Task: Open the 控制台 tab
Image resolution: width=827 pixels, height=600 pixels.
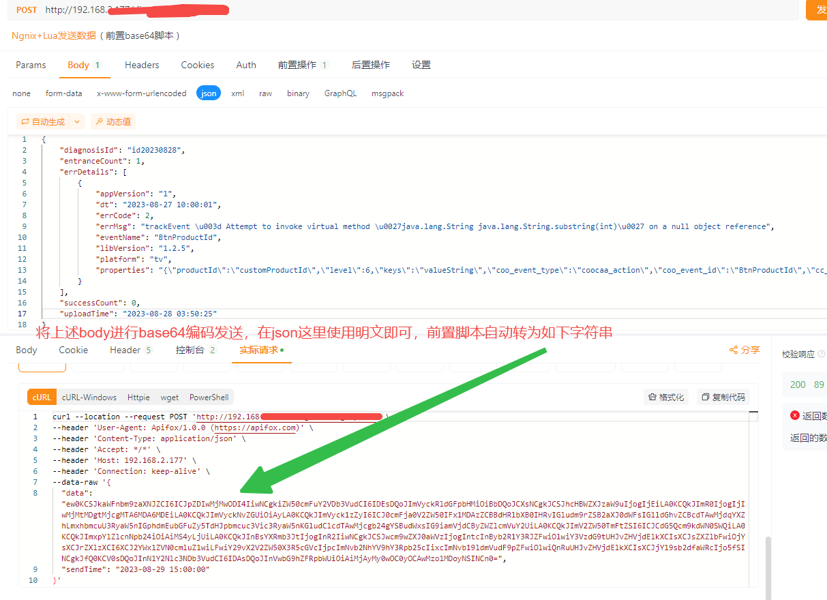Action: coord(196,350)
